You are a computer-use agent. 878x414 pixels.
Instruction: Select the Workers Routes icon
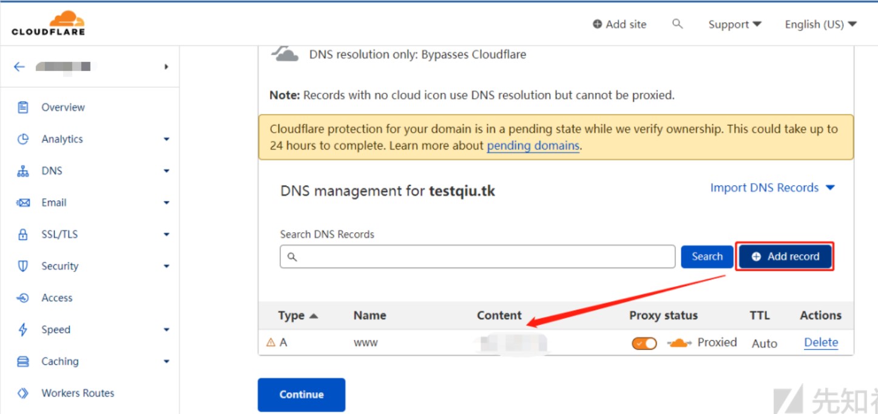click(23, 393)
